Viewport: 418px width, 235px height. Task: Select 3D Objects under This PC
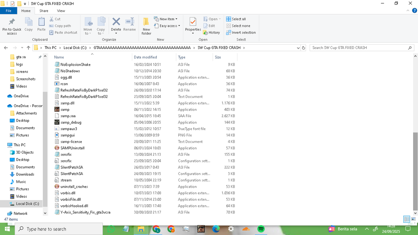(25, 152)
